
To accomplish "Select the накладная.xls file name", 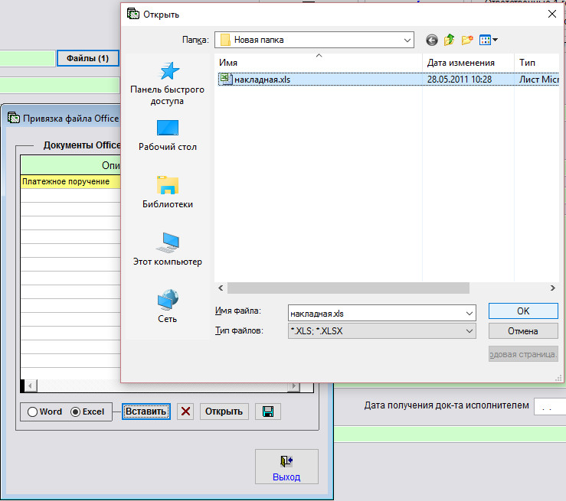I will tap(262, 80).
